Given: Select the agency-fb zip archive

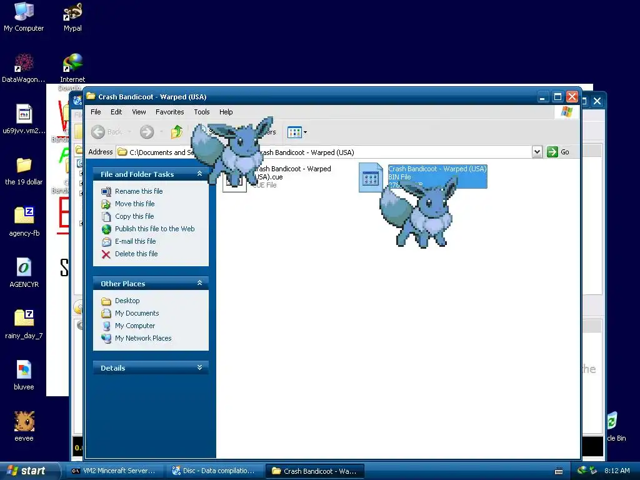Looking at the screenshot, I should [24, 216].
